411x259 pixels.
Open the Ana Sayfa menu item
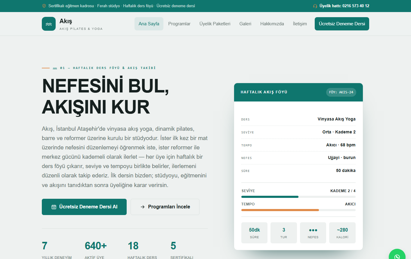point(149,24)
